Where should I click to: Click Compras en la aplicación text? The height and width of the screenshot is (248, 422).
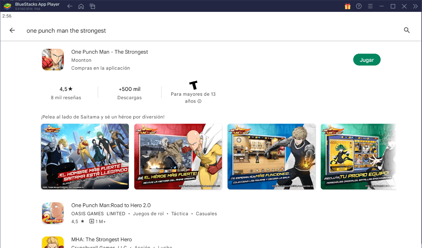click(101, 68)
